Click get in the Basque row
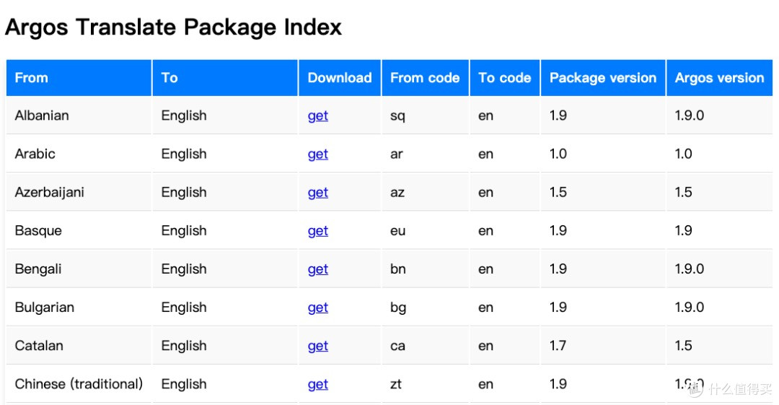Viewport: 779px width, 405px height. tap(318, 230)
